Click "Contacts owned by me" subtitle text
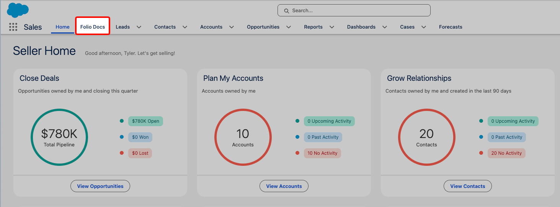This screenshot has width=560, height=207. click(x=448, y=91)
